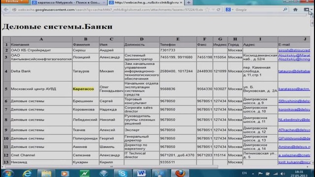Viewport: 315px width, 177px height.
Task: Open the display settings taskbar icon
Action: (160, 173)
